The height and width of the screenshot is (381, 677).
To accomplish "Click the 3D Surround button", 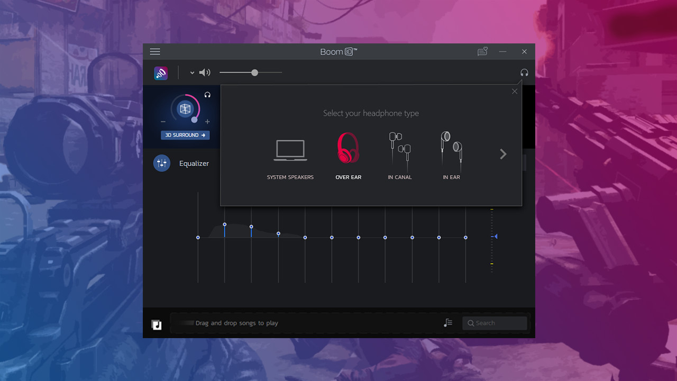I will (185, 135).
